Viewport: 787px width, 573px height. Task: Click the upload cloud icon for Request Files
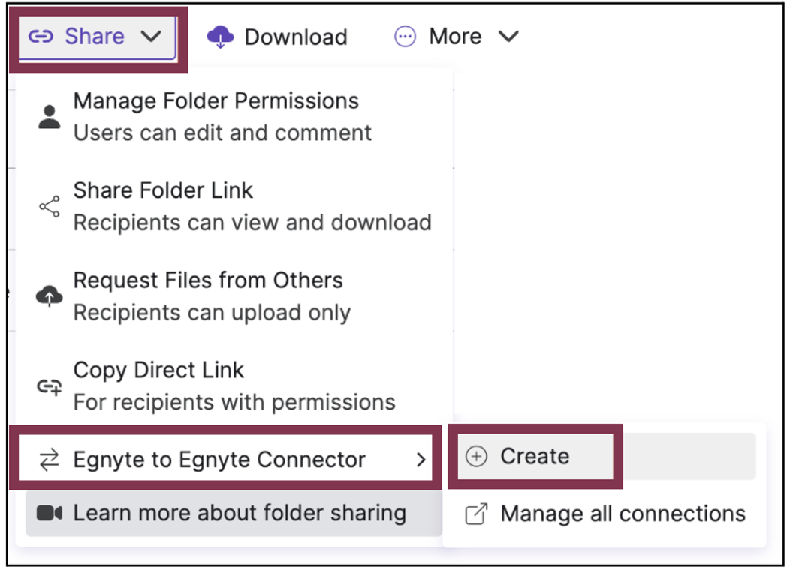[x=49, y=295]
